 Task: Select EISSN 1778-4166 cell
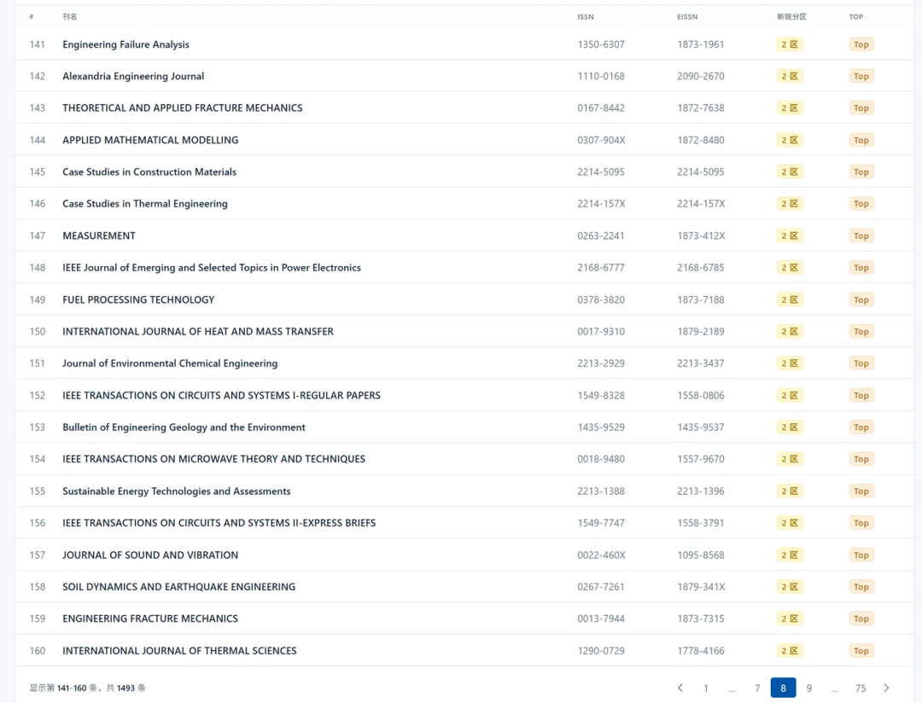click(x=700, y=651)
